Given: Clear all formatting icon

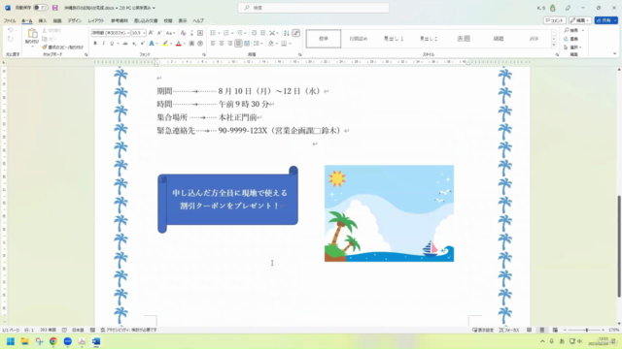Looking at the screenshot, I should click(x=183, y=33).
